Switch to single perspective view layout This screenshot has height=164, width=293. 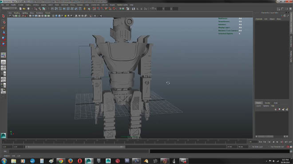pyautogui.click(x=4, y=62)
